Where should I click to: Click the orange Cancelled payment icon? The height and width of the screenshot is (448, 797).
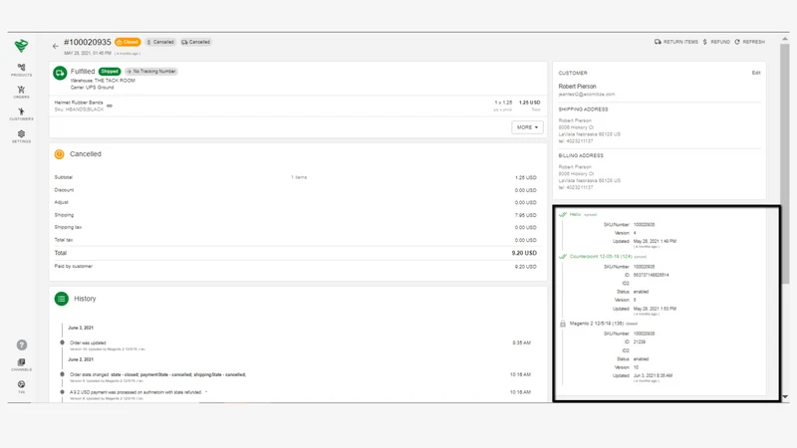(60, 154)
